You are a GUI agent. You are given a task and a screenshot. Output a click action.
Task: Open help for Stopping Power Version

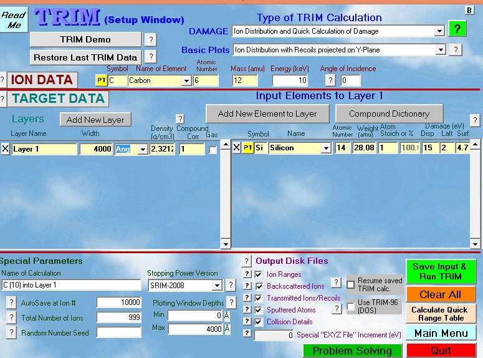coord(231,285)
